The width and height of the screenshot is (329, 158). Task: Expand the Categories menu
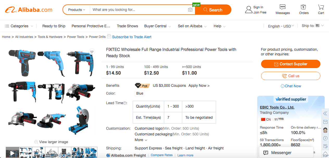pos(19,26)
